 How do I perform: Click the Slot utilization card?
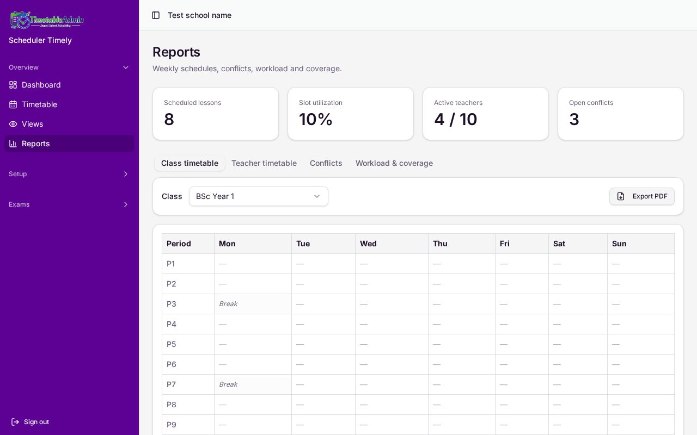pyautogui.click(x=351, y=114)
